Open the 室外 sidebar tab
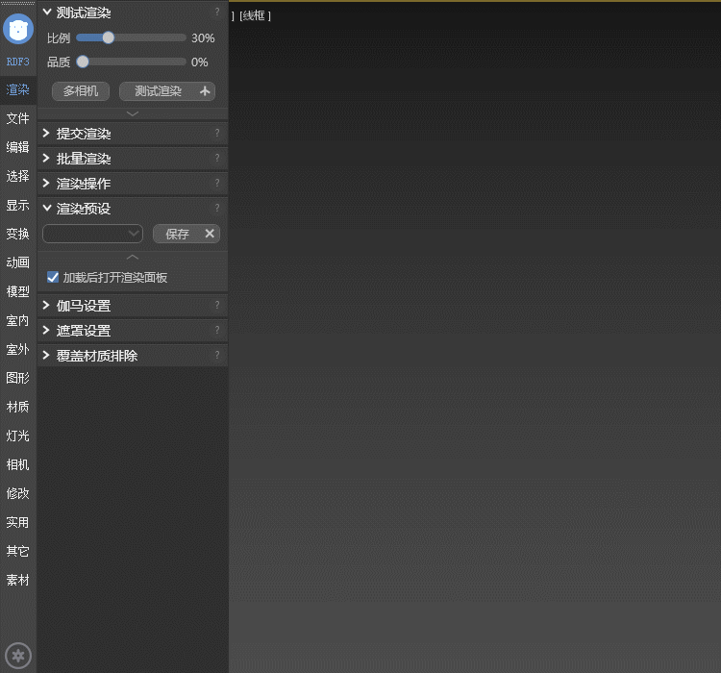This screenshot has height=673, width=721. tap(18, 350)
